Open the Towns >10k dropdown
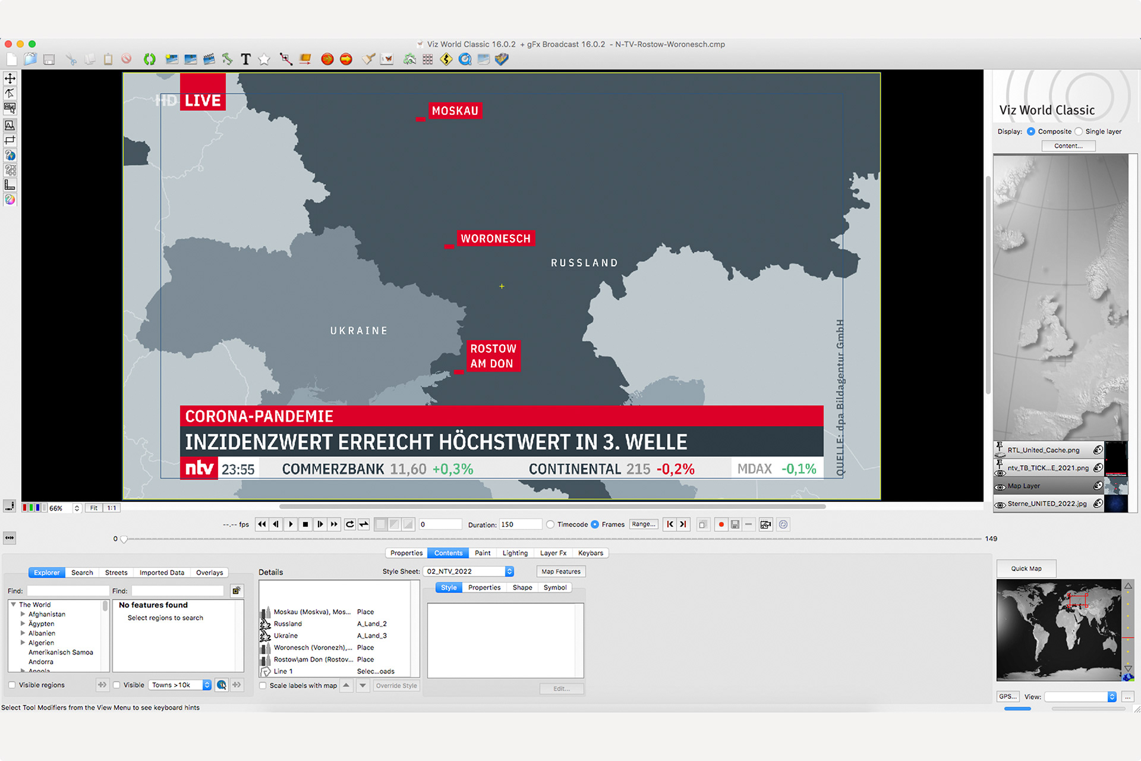 (x=179, y=685)
